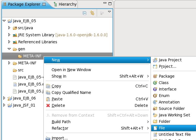The image size is (196, 140).
Task: Choose the Source Folder icon entry
Action: pos(155,109)
